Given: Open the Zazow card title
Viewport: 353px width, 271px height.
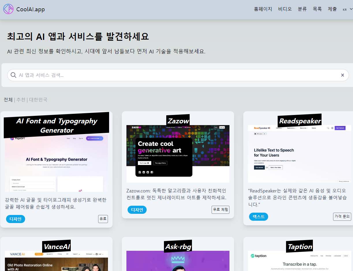Looking at the screenshot, I should click(x=178, y=121).
